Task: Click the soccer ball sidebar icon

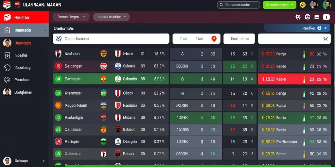Action: click(7, 80)
